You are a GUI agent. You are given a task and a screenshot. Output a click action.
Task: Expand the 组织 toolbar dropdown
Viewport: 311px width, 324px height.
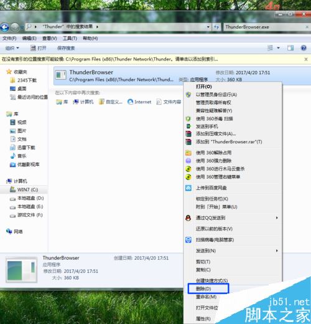point(12,48)
